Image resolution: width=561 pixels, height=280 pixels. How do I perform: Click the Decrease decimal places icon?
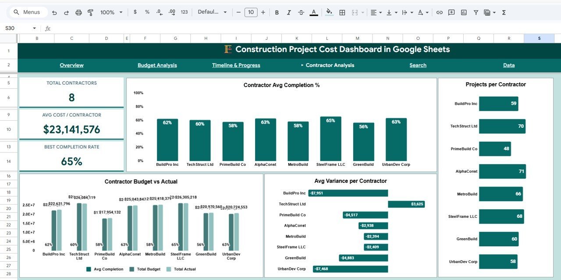tap(159, 12)
